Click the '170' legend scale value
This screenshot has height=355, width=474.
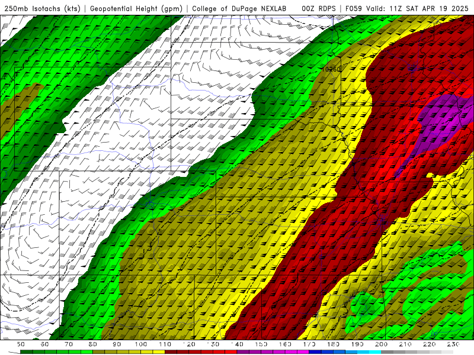click(x=309, y=344)
